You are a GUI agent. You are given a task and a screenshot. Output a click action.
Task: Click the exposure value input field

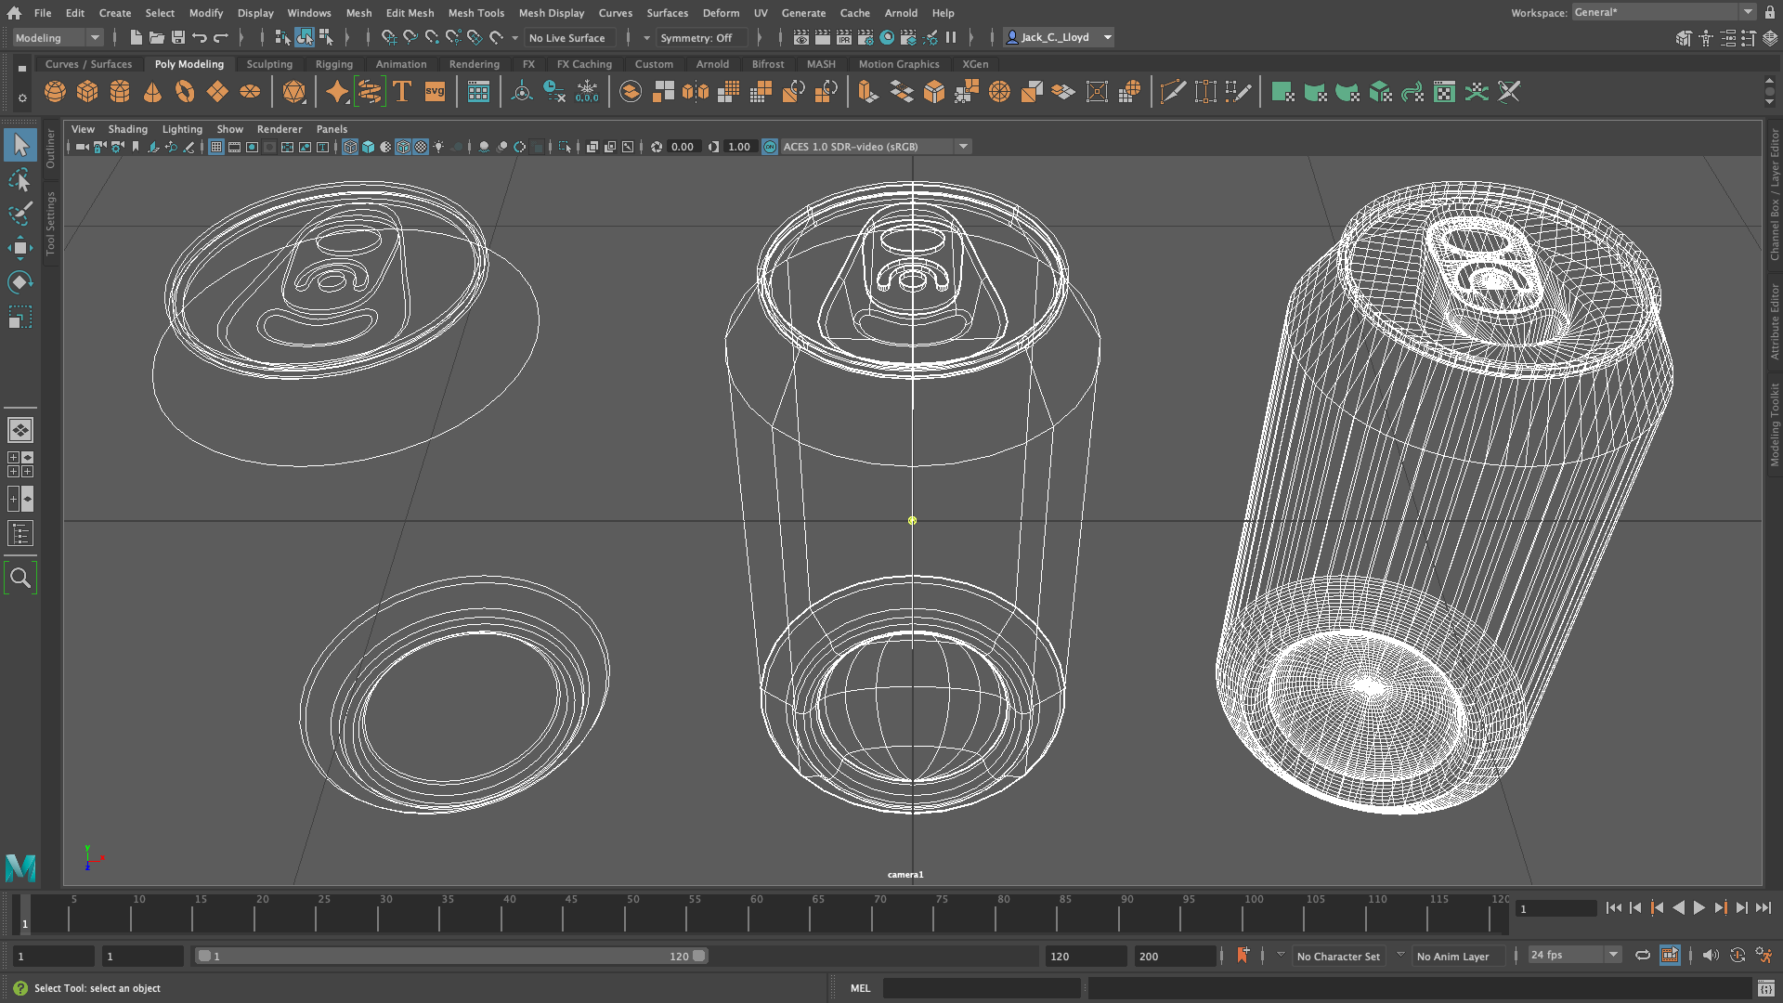[683, 147]
